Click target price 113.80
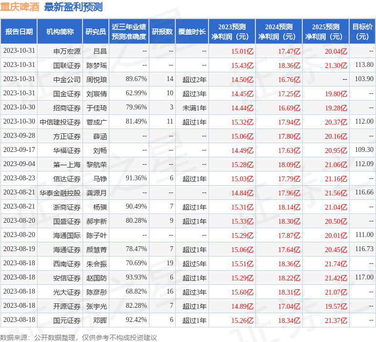Viewport: 376px width, 342px height. pyautogui.click(x=364, y=65)
